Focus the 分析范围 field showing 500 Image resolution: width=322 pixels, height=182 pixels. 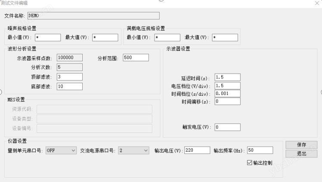[x=136, y=57]
